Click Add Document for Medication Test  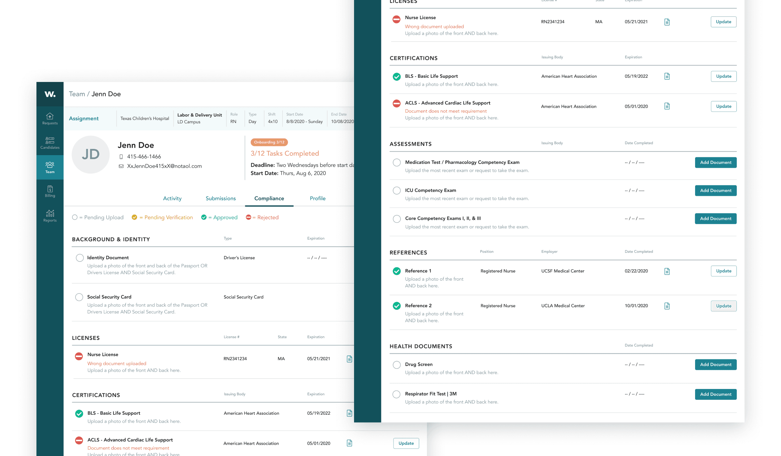click(715, 162)
